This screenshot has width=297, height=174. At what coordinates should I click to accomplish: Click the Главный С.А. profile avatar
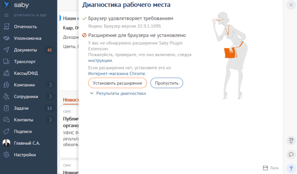tap(7, 143)
